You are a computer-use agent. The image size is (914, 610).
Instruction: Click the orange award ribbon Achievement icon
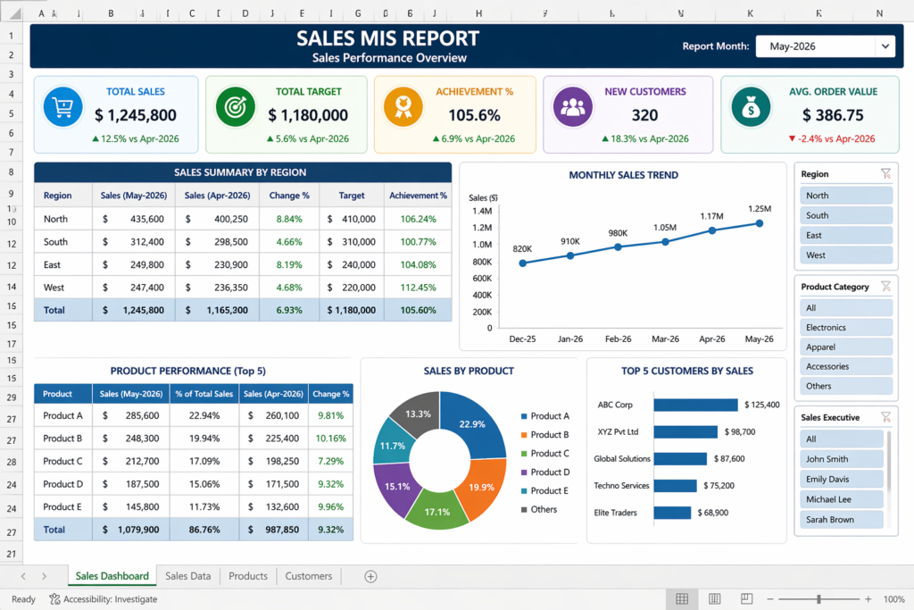coord(403,106)
